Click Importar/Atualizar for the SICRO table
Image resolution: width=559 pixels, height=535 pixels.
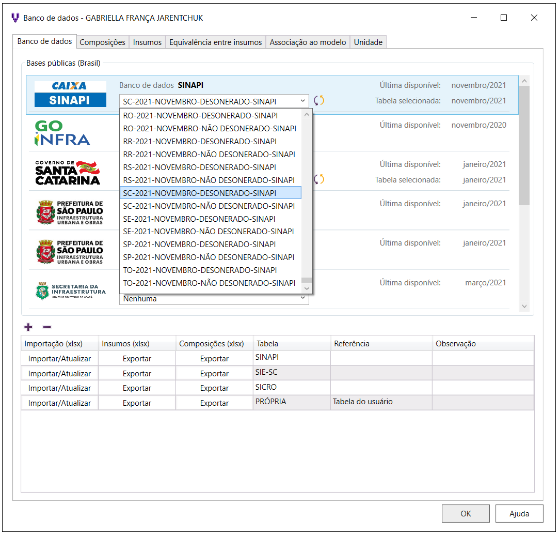[59, 388]
